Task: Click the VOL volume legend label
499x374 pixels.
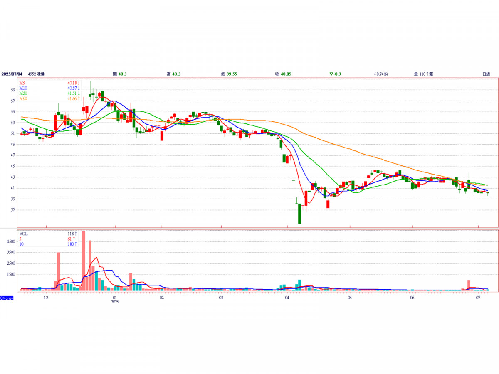Action: (23, 234)
